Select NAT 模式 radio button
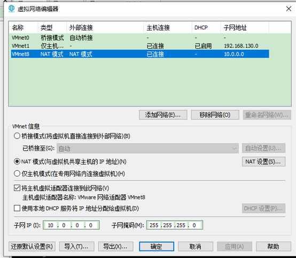Screen dimensions: 296x258 [17, 162]
